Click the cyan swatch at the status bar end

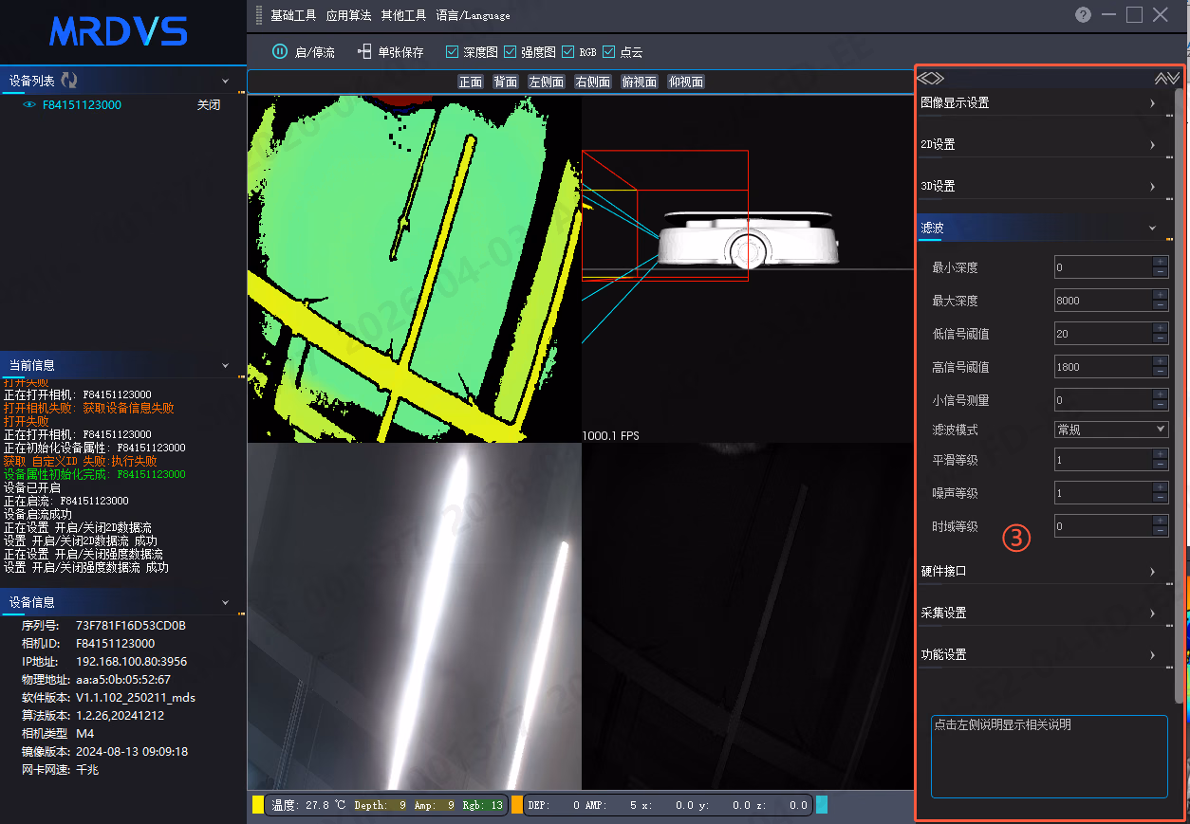[822, 805]
